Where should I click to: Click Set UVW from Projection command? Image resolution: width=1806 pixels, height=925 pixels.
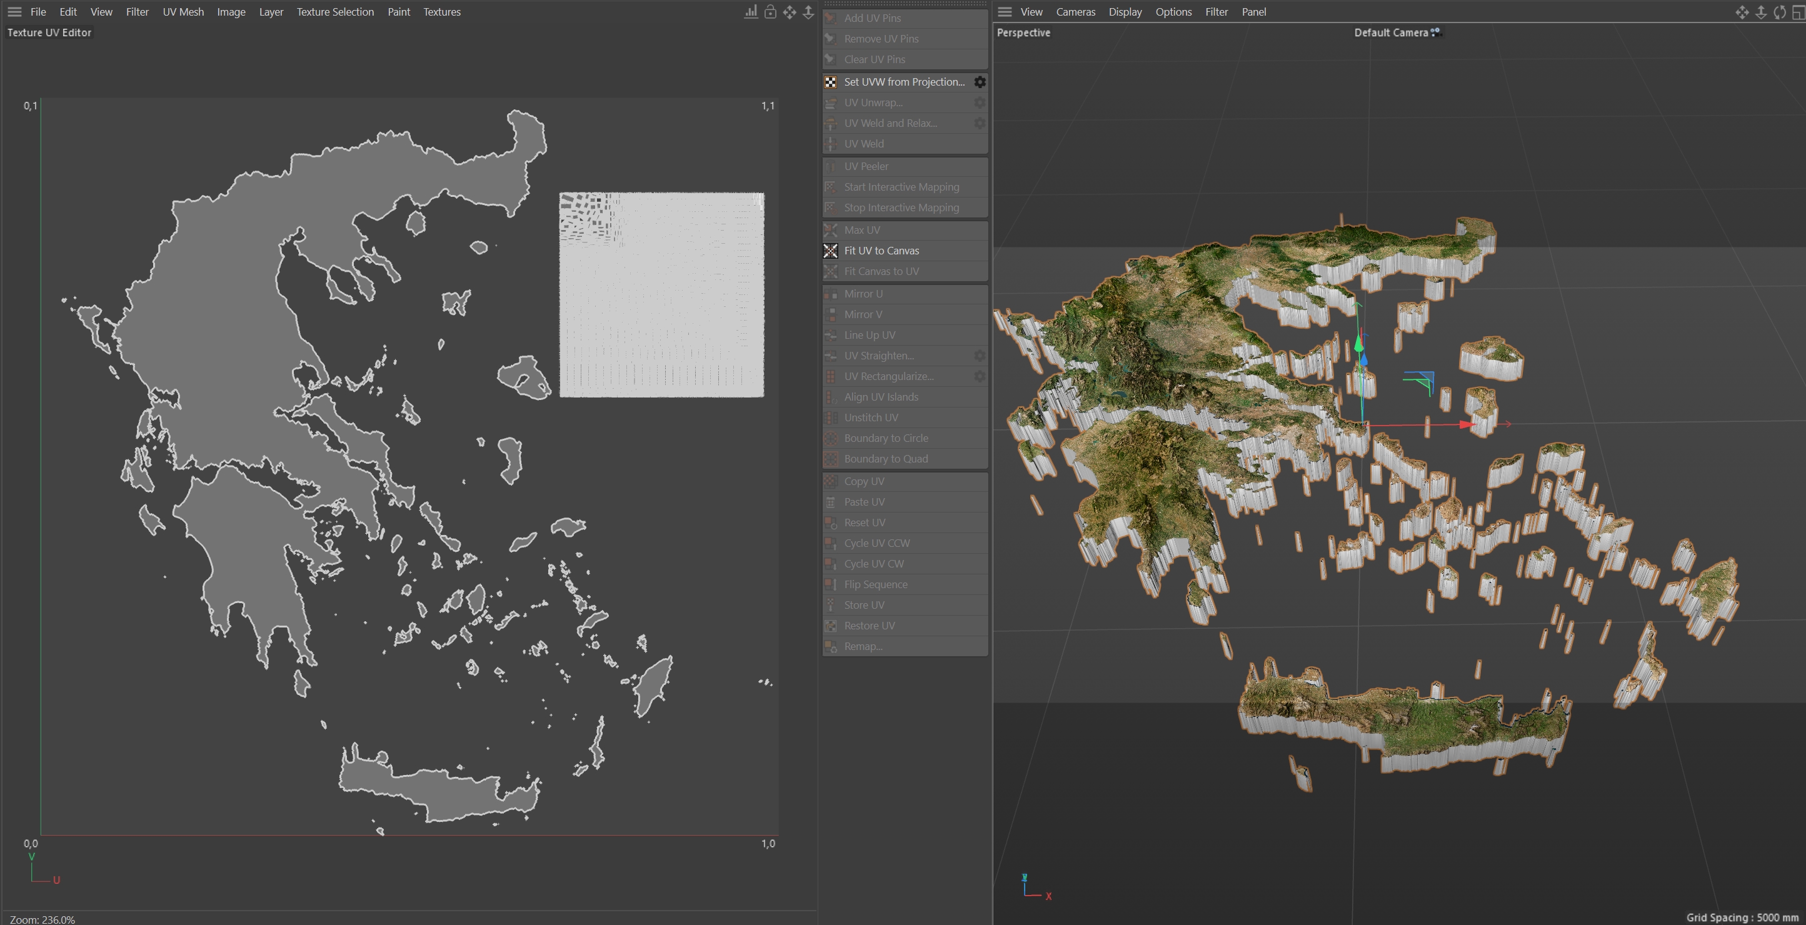point(904,82)
